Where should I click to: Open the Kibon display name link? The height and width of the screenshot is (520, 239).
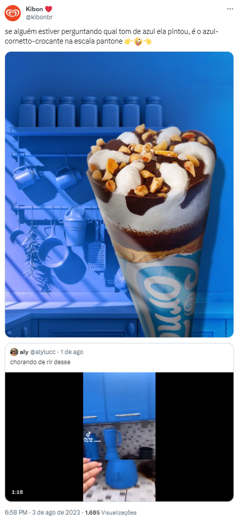pyautogui.click(x=34, y=9)
